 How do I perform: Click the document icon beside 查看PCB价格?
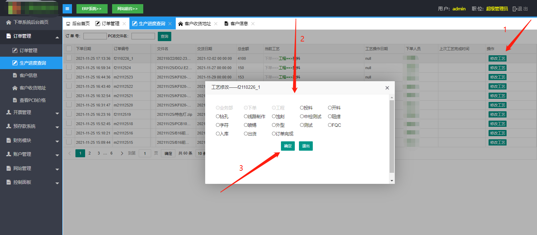pos(15,100)
